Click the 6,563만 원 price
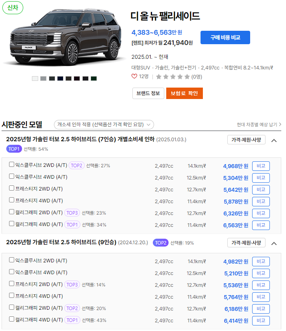This screenshot has width=286, height=331. coord(236,225)
